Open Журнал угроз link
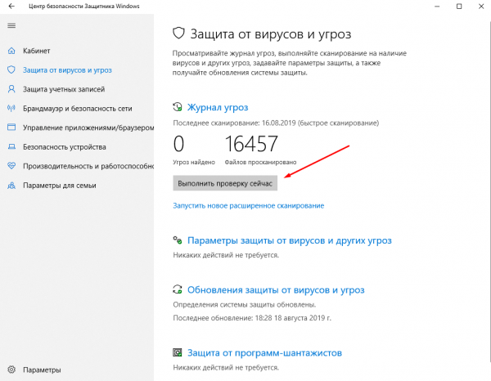The image size is (491, 381). pos(218,107)
